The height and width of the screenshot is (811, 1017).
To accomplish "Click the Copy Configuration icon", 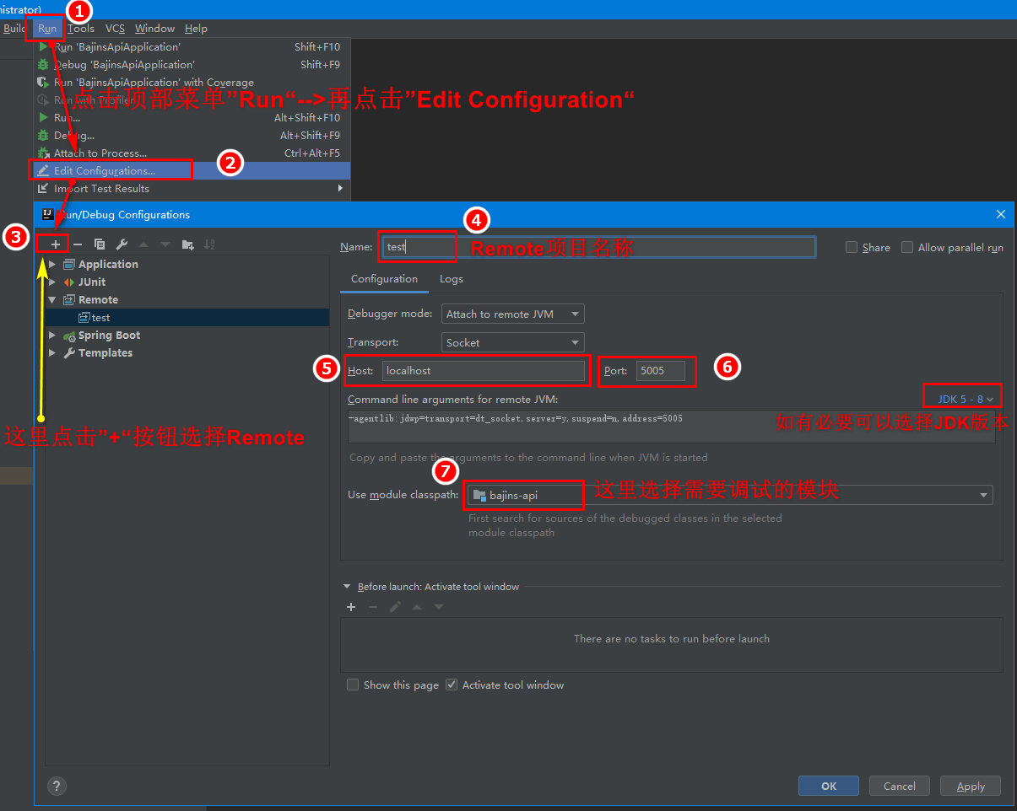I will [100, 244].
